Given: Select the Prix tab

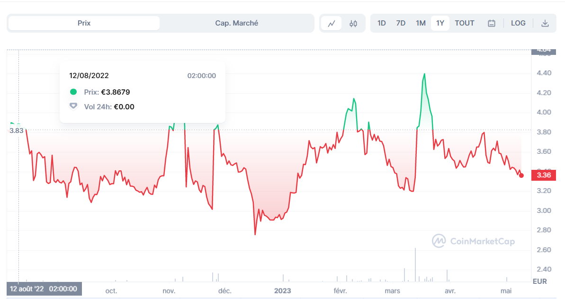Looking at the screenshot, I should coord(84,23).
